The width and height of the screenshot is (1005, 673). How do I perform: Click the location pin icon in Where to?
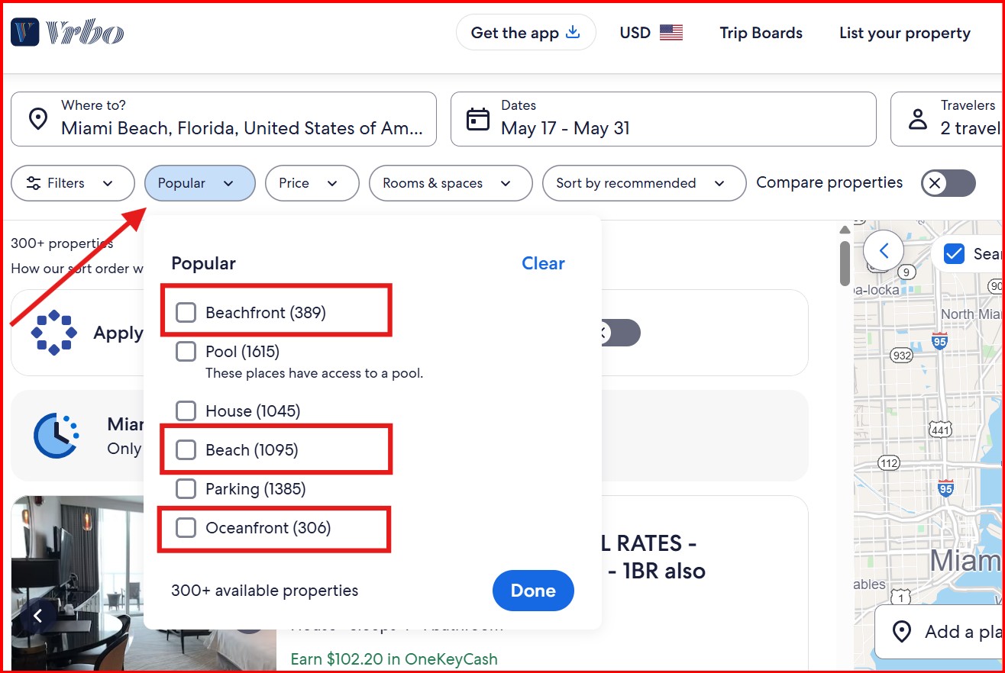[x=37, y=120]
